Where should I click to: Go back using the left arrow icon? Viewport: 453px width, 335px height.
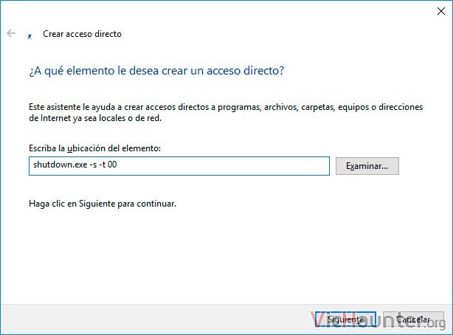[x=11, y=33]
